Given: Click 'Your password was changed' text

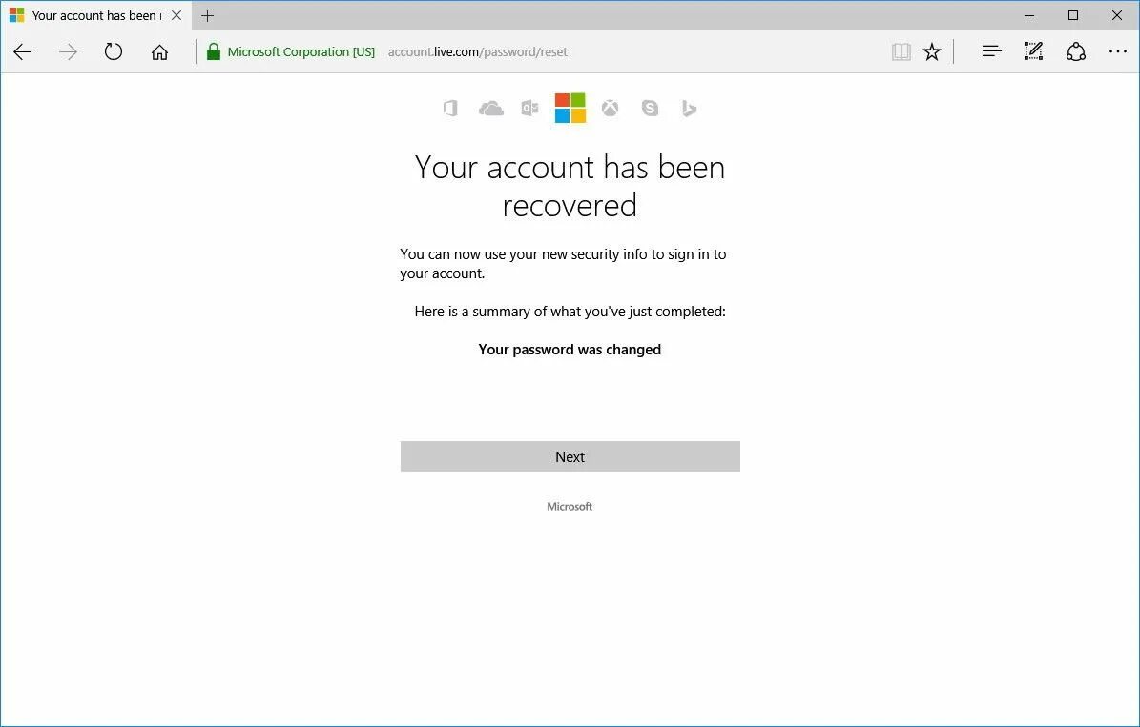Looking at the screenshot, I should [570, 350].
